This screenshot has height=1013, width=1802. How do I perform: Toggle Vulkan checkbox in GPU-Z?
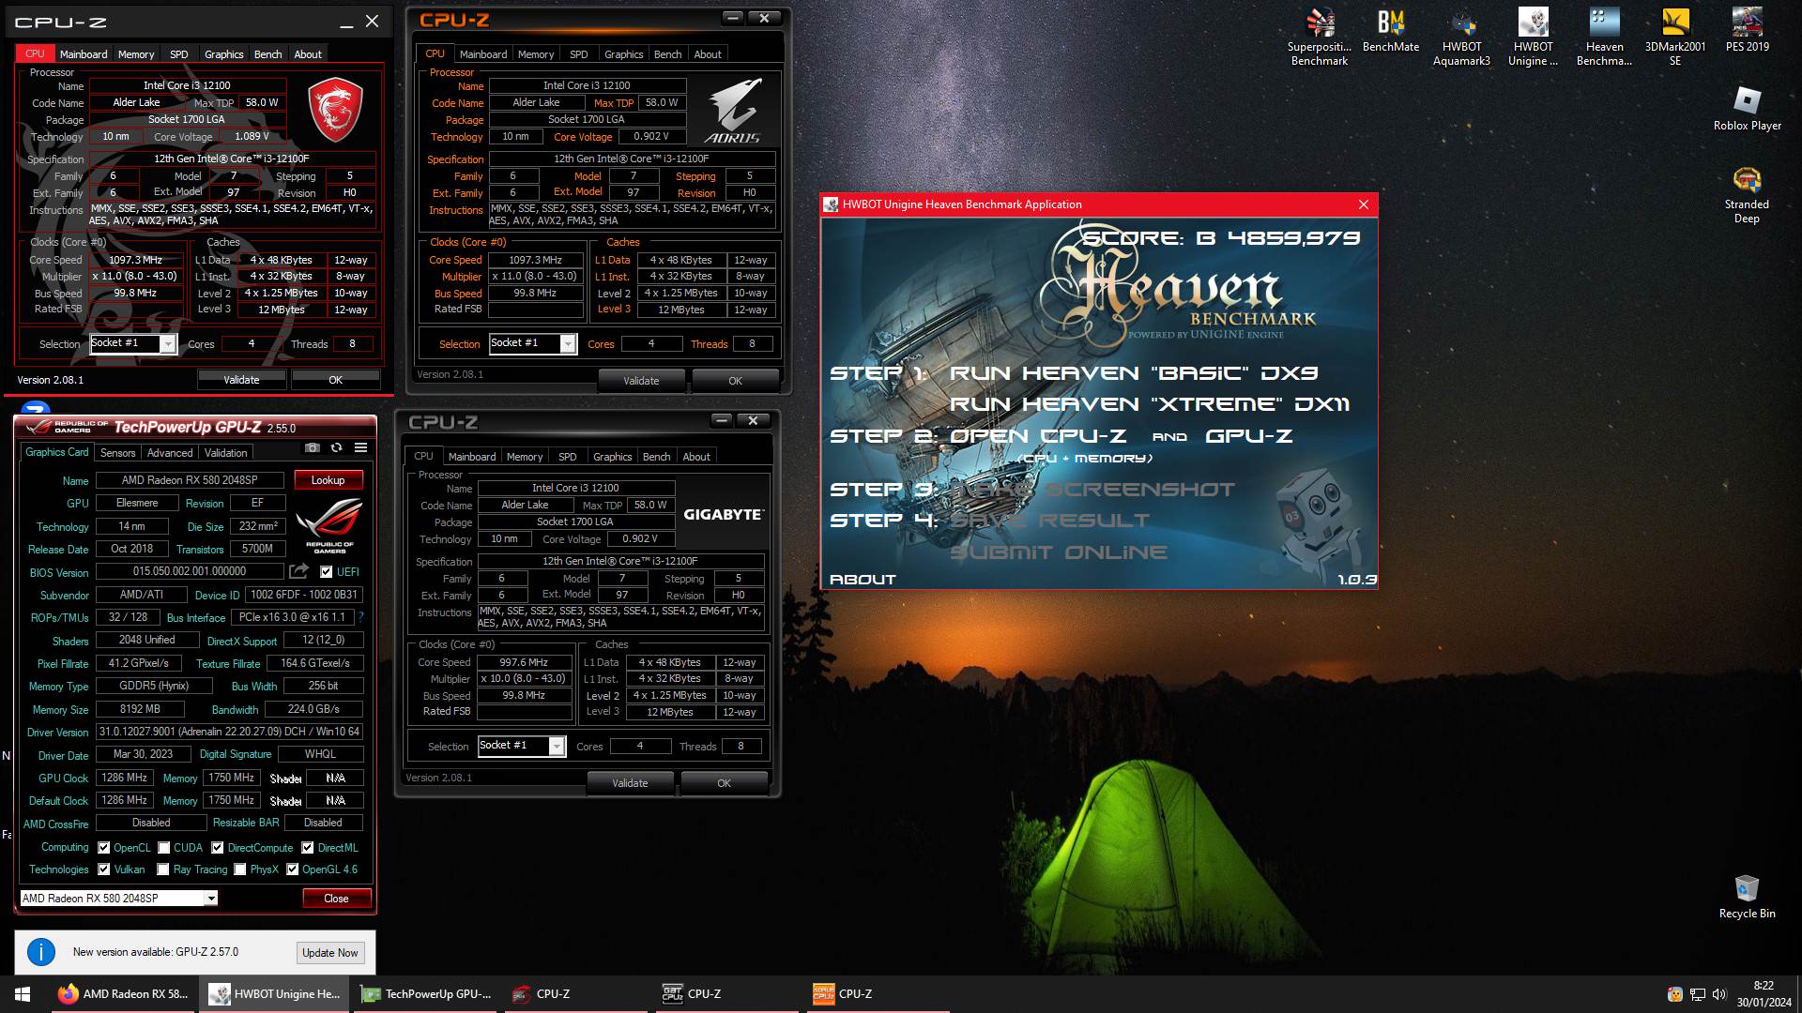(104, 869)
